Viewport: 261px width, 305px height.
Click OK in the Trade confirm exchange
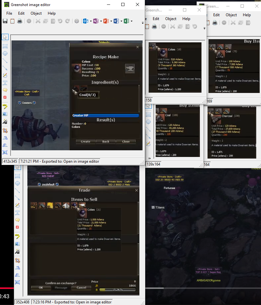[41, 287]
